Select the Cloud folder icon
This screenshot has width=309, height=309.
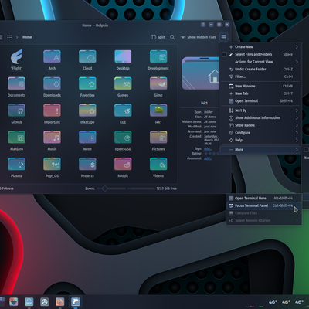87,56
